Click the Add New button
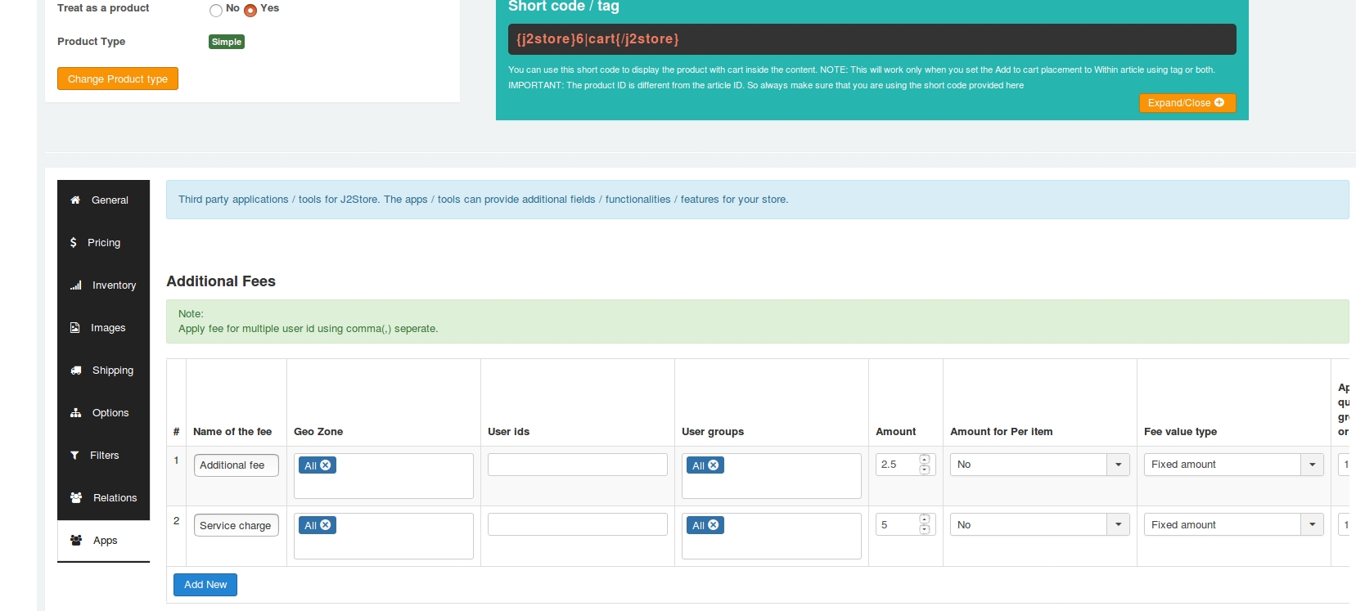This screenshot has height=611, width=1356. click(205, 585)
